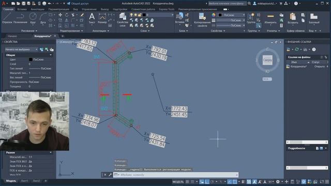Click the Rotate tool icon
This screenshot has width=331, height=186.
click(x=67, y=15)
